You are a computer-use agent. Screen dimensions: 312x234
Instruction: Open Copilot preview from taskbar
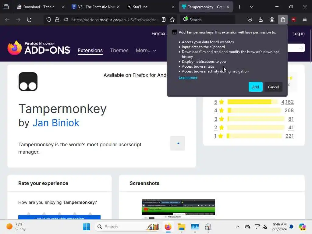(302, 227)
